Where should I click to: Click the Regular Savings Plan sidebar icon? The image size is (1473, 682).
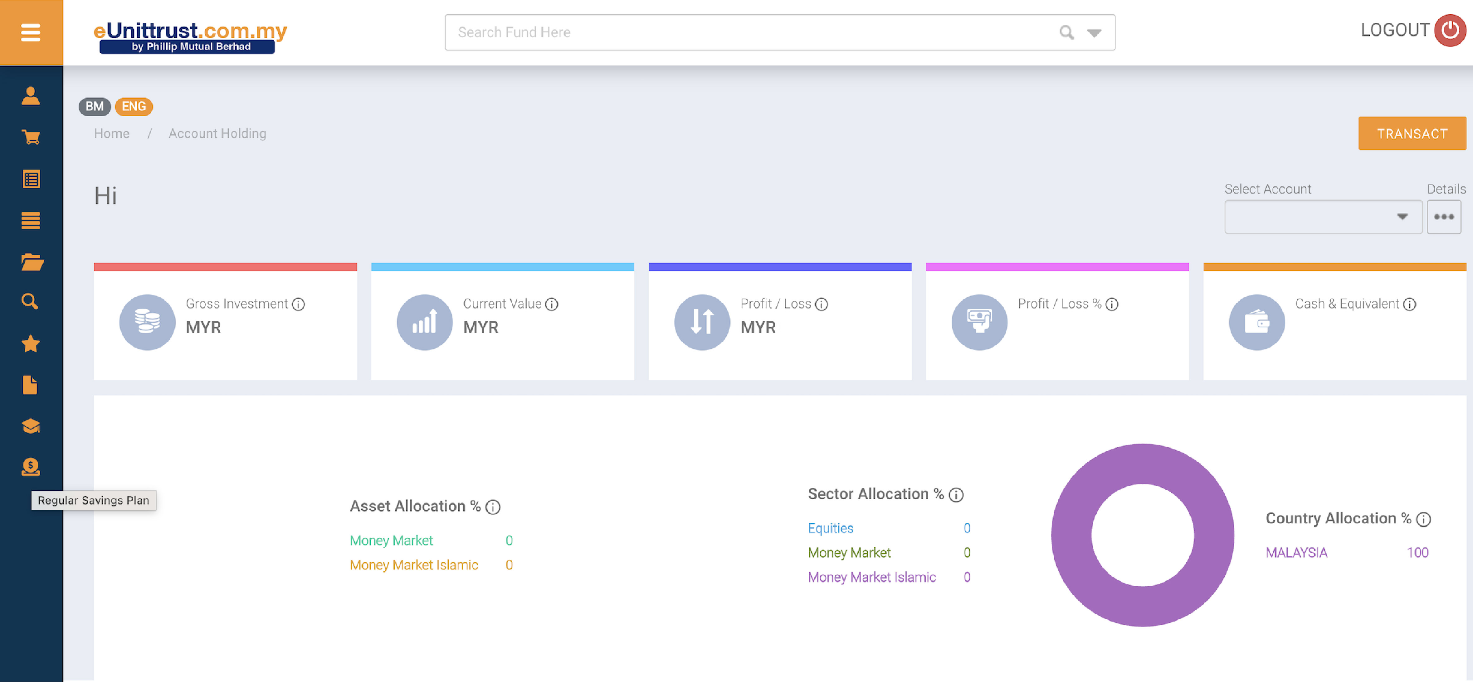click(31, 467)
